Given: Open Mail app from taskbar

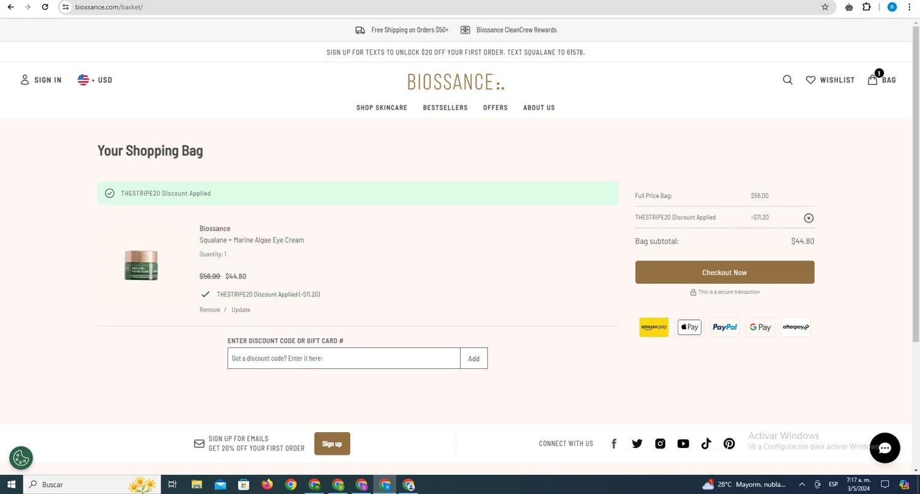Looking at the screenshot, I should [220, 484].
